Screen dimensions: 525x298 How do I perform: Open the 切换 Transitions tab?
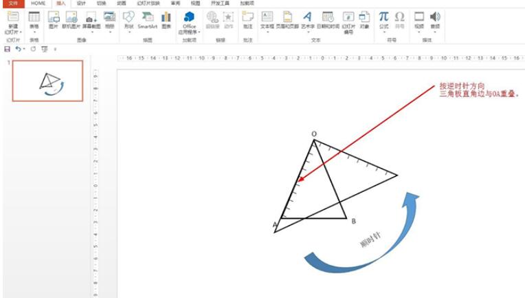pos(101,3)
